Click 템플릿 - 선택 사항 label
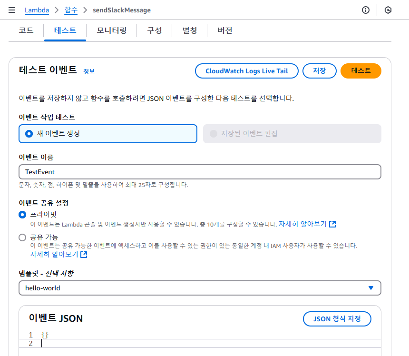 (x=46, y=273)
